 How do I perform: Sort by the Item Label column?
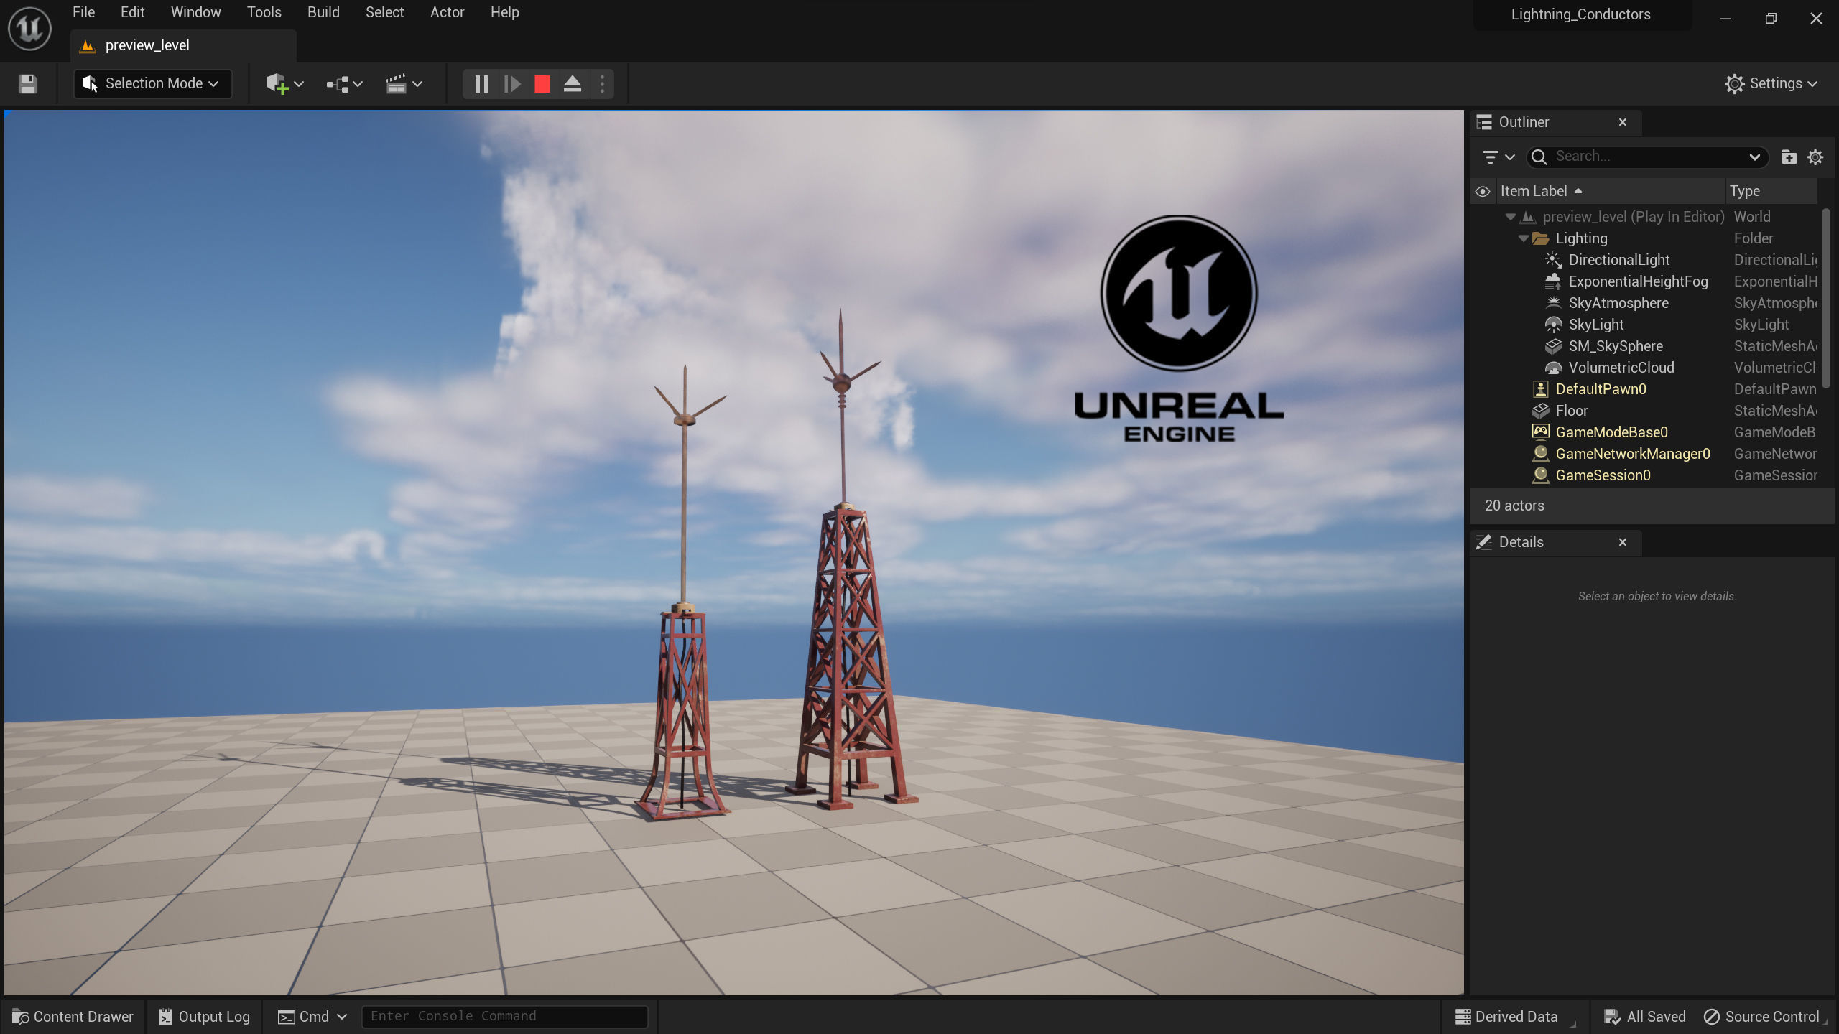pyautogui.click(x=1611, y=191)
